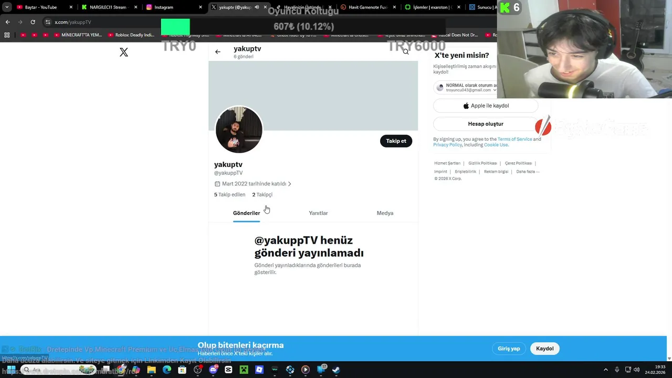
Task: Click the browser back arrow
Action: pos(7,22)
